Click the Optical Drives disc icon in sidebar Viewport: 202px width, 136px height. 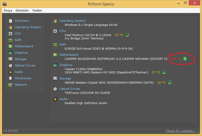tap(10, 65)
